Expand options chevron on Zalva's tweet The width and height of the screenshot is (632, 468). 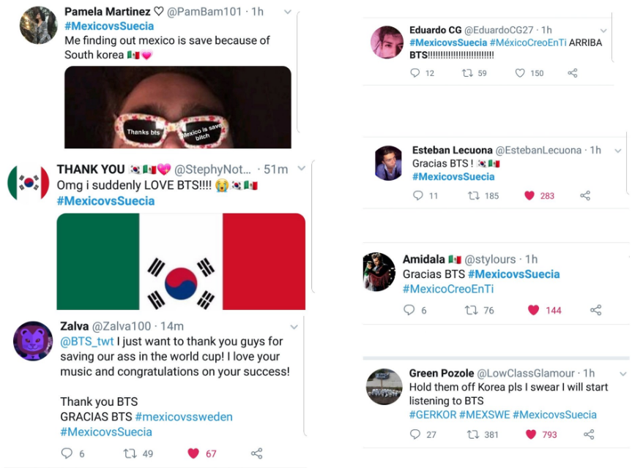point(294,327)
